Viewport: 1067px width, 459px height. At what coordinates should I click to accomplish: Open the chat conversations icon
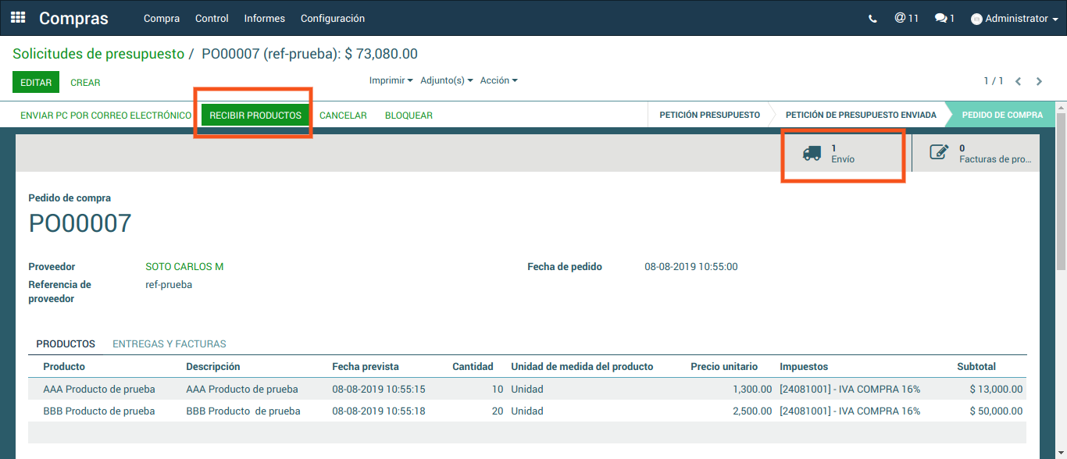coord(944,18)
